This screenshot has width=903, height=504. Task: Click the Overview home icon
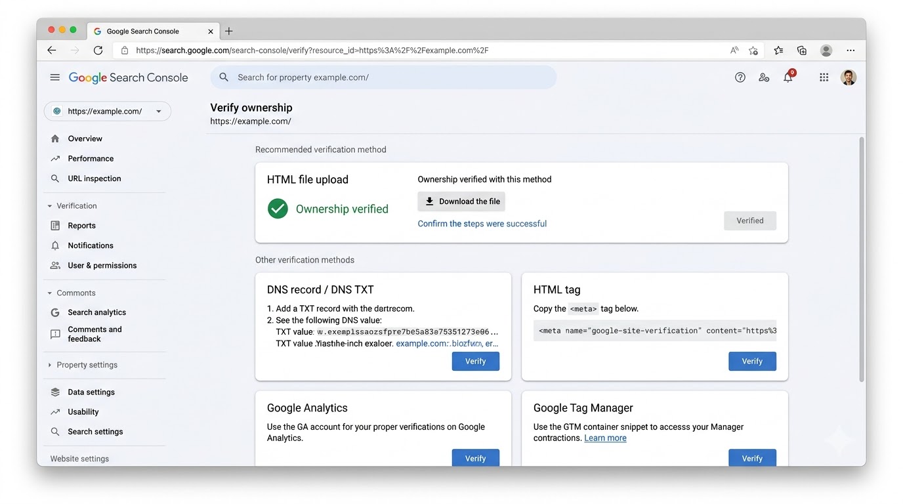pos(55,138)
